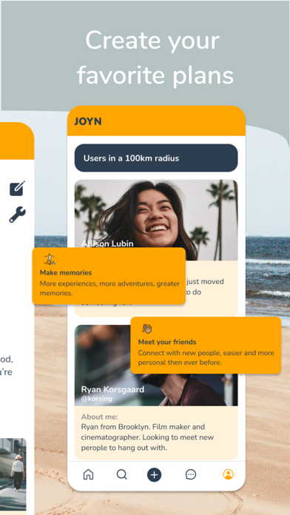Click 'More experiences, more adventures' description

tap(109, 288)
